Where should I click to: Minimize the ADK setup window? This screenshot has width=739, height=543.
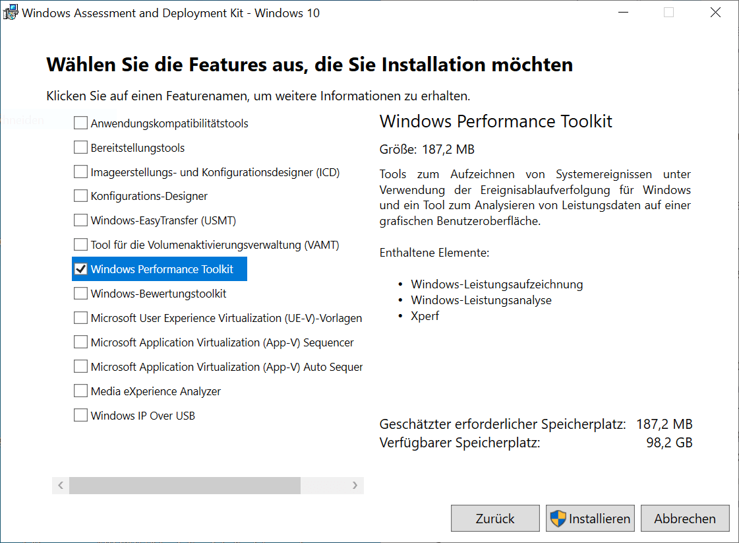(x=624, y=13)
